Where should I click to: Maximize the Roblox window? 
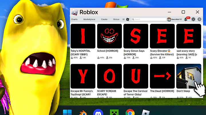point(183,12)
